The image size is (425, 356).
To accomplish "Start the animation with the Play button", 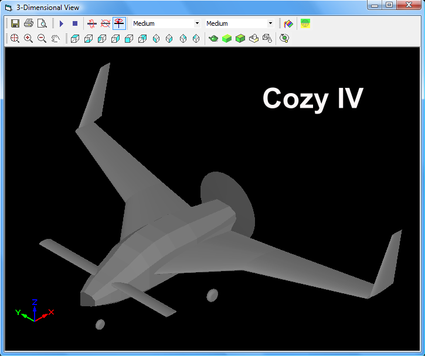I will pos(62,23).
